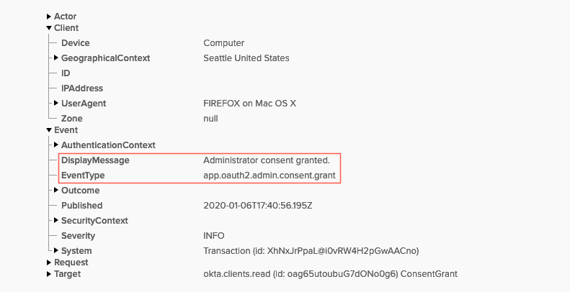The height and width of the screenshot is (292, 570).
Task: Expand the UserAgent node
Action: tap(56, 103)
